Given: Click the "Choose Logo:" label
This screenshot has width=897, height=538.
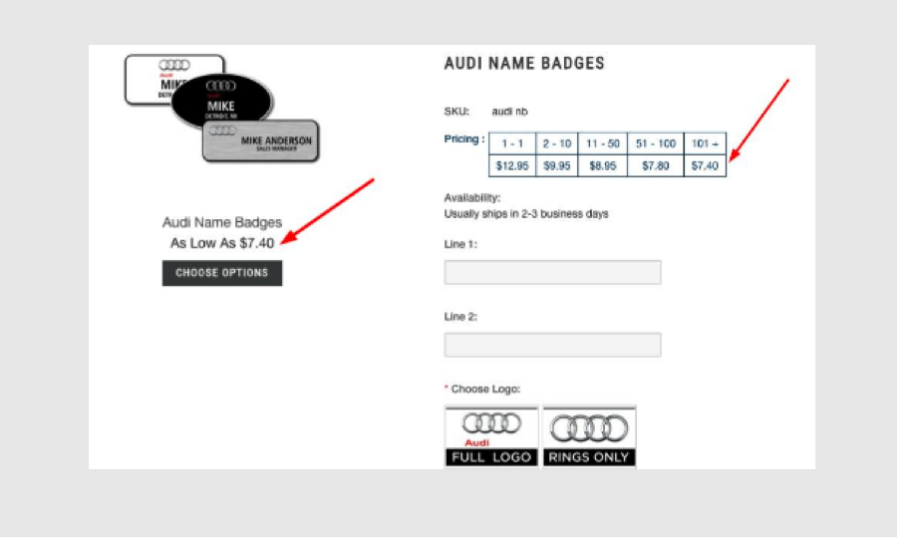Looking at the screenshot, I should [485, 389].
